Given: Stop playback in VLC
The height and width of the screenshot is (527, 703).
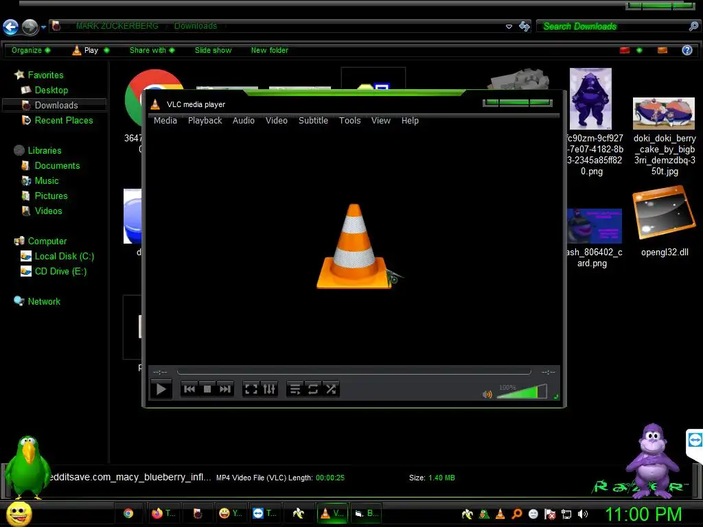Looking at the screenshot, I should pyautogui.click(x=207, y=389).
